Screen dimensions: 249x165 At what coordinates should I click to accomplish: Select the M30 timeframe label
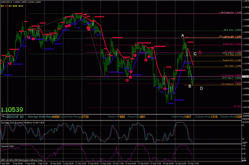[x=15, y=6]
